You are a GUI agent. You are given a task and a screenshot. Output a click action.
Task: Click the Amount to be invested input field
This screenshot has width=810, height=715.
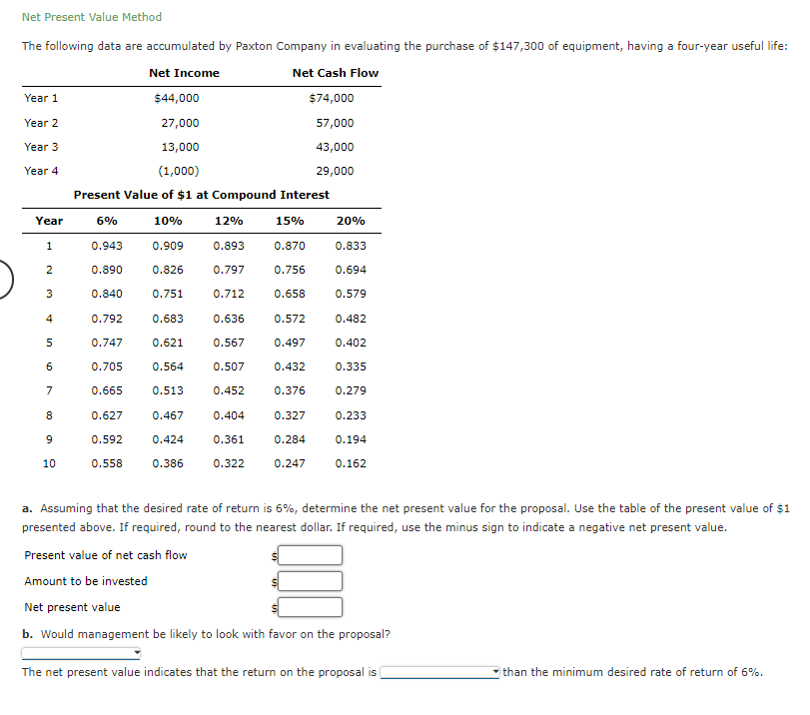pos(310,581)
